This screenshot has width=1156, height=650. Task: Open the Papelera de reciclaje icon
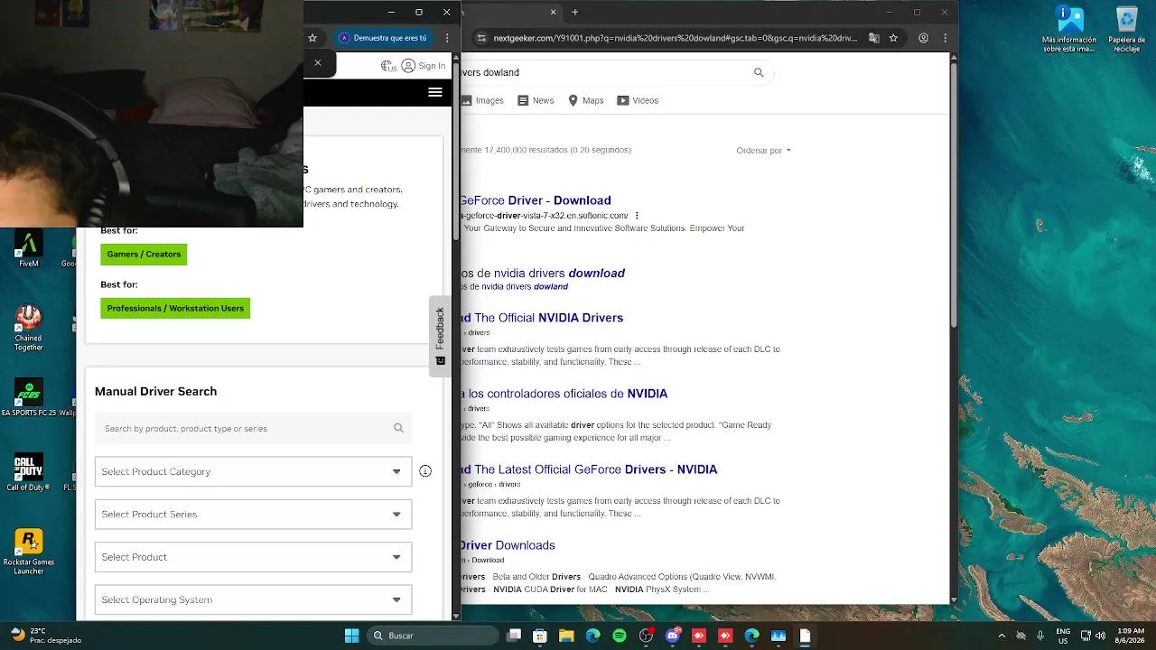pos(1126,28)
